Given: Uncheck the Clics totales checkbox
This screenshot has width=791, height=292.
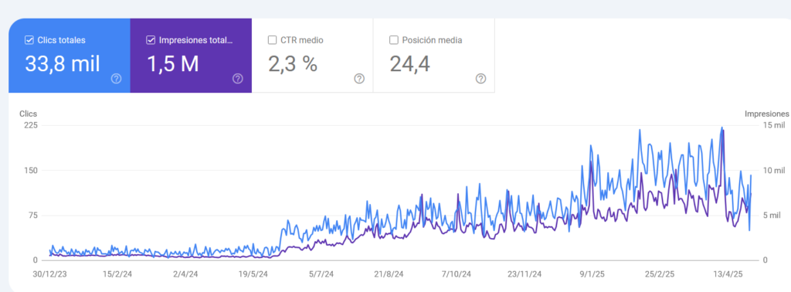Looking at the screenshot, I should [29, 40].
